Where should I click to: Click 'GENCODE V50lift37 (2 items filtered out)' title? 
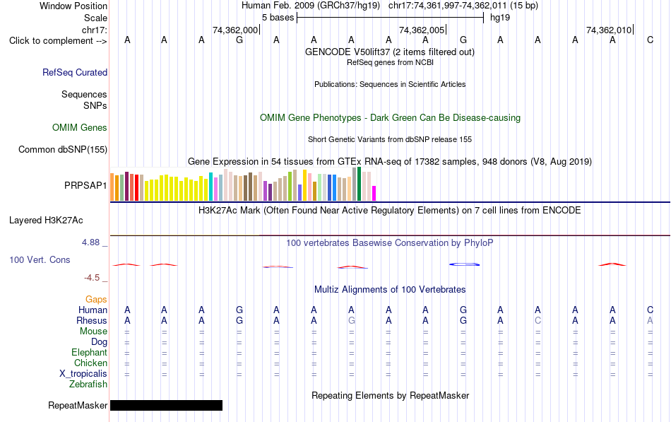coord(390,52)
